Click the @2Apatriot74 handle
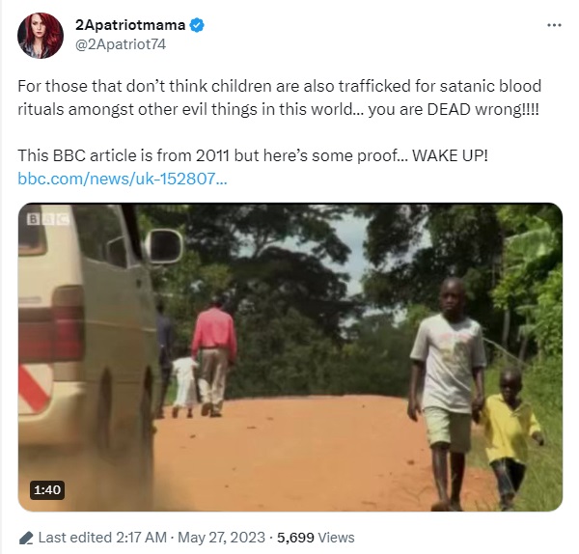The height and width of the screenshot is (554, 579). click(121, 44)
